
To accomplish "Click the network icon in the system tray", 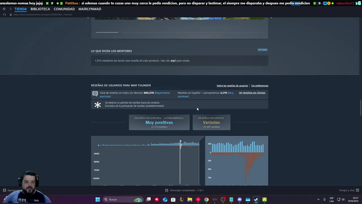I will tap(339, 199).
